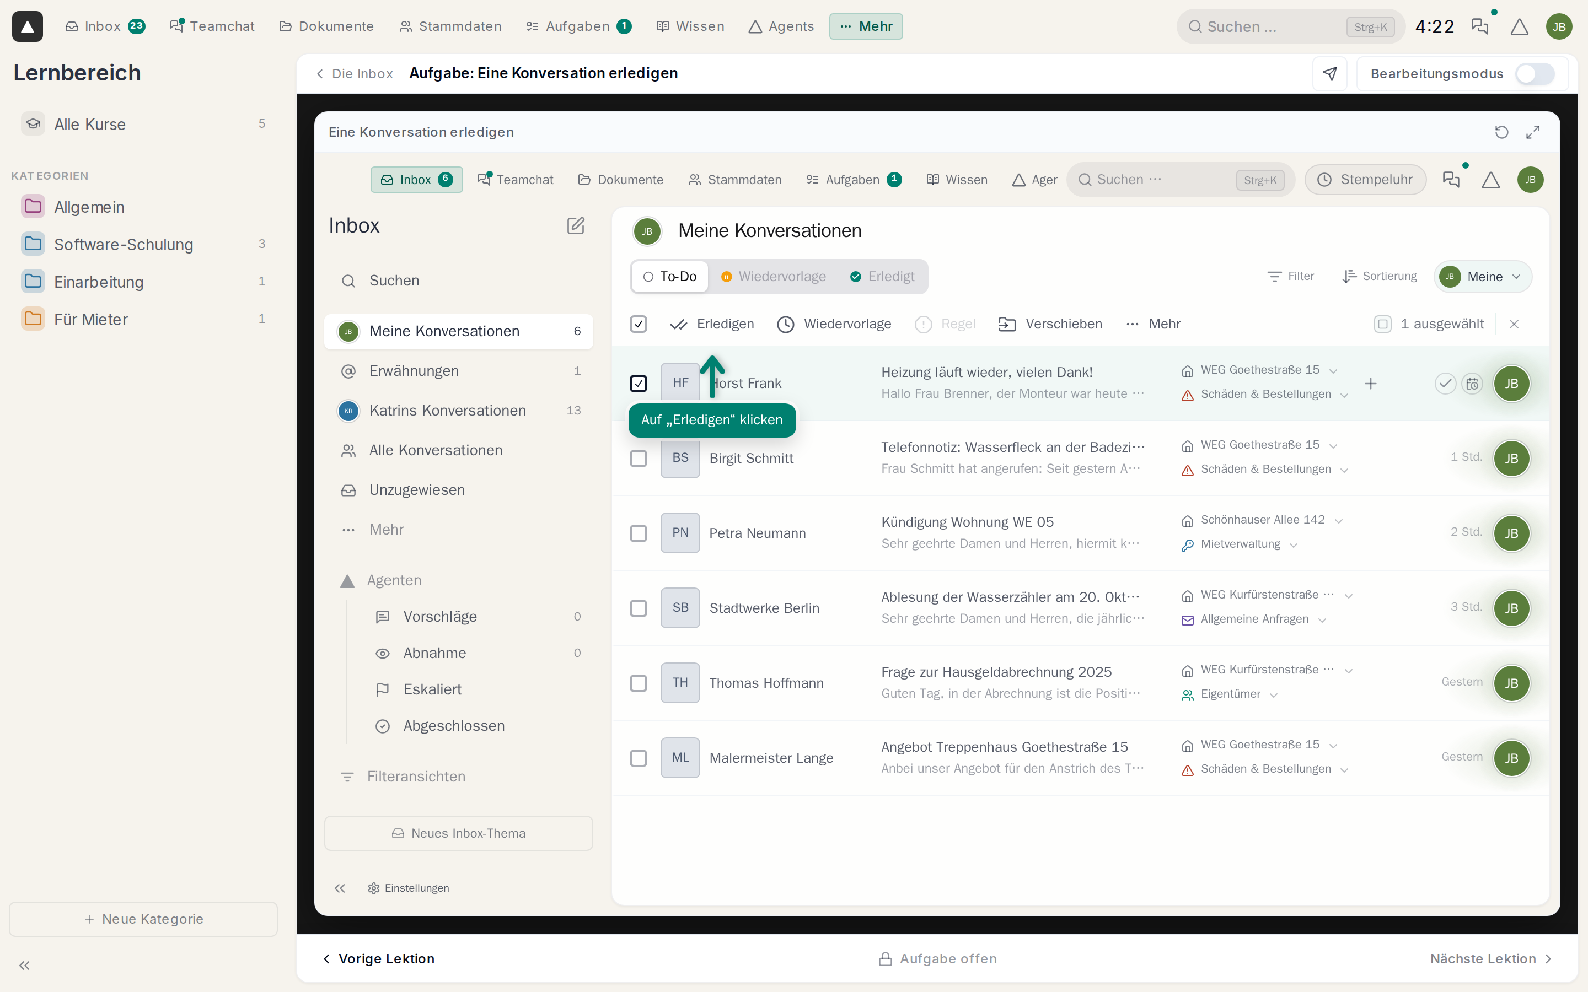This screenshot has height=992, width=1588.
Task: Click the triangle alert icon in top bar
Action: pyautogui.click(x=1520, y=27)
